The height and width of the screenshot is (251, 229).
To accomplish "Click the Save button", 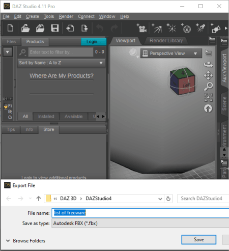I will click(199, 240).
